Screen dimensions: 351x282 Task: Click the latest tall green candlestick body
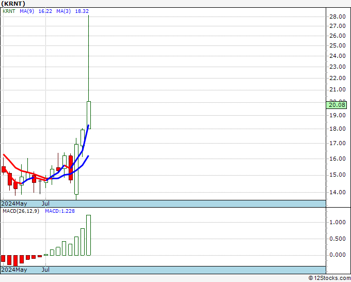pos(89,115)
